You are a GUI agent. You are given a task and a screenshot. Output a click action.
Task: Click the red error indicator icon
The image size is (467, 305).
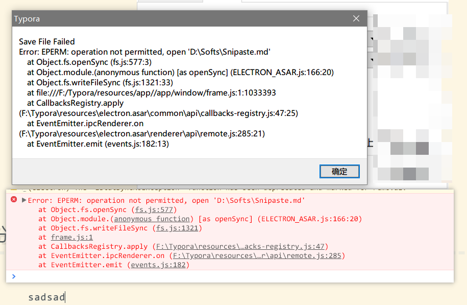14,200
